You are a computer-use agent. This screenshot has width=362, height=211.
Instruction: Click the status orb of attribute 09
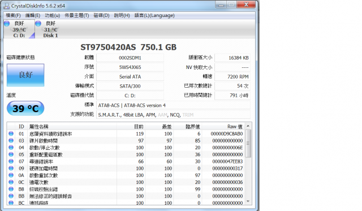coord(11,168)
